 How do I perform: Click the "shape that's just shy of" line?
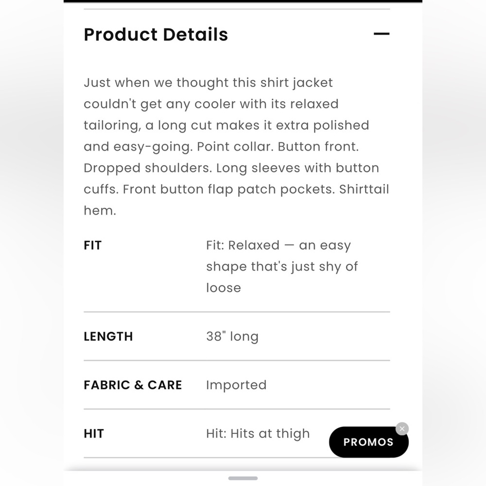tap(282, 267)
